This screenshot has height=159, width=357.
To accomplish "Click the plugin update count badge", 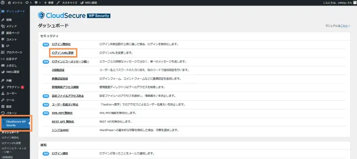I will point(22,87).
